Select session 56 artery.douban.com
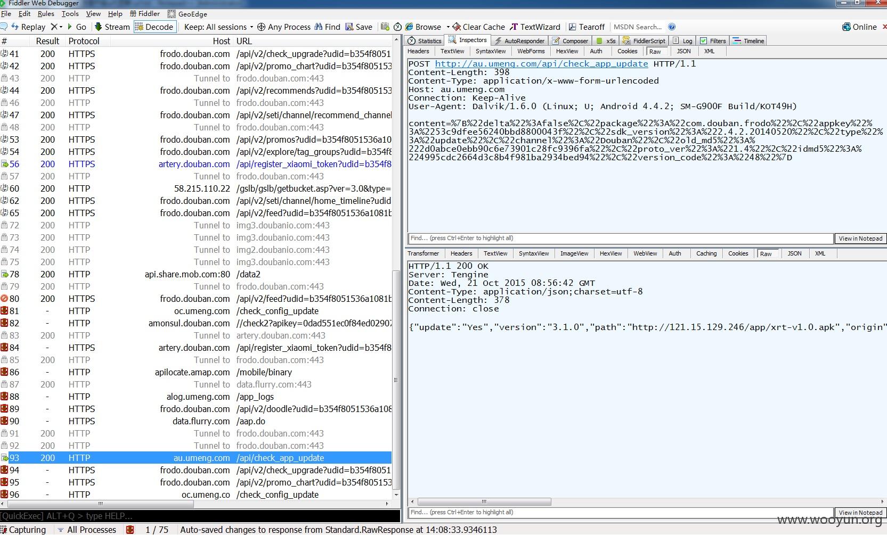This screenshot has width=887, height=535. point(196,164)
